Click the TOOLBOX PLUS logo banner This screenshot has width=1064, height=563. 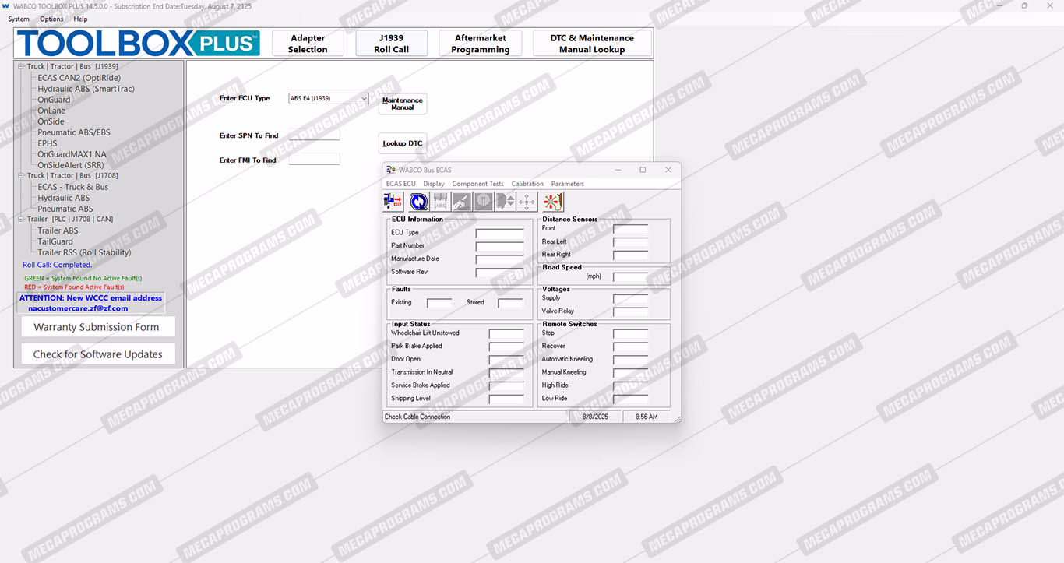click(139, 43)
